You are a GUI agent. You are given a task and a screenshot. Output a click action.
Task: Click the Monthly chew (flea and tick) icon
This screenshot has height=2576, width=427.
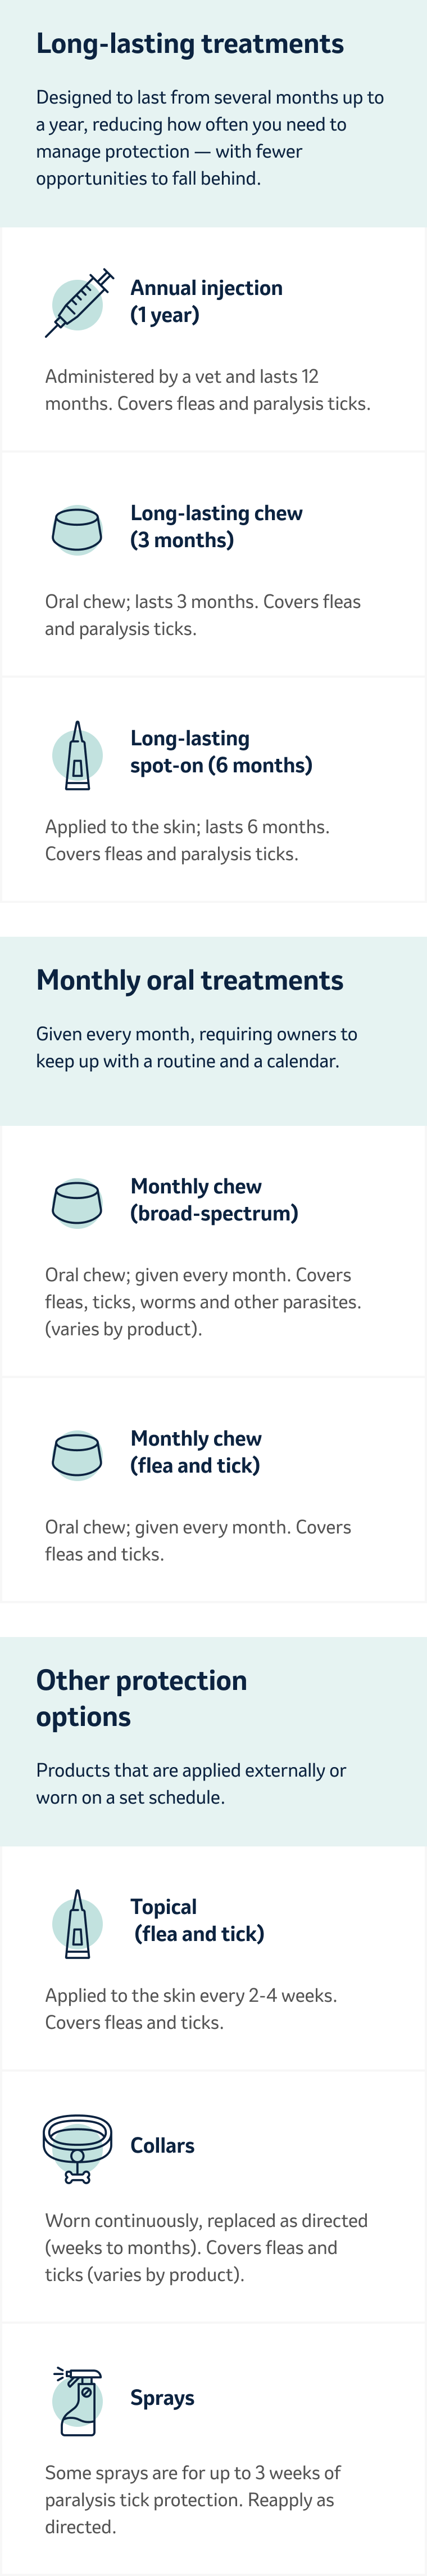[x=77, y=1454]
